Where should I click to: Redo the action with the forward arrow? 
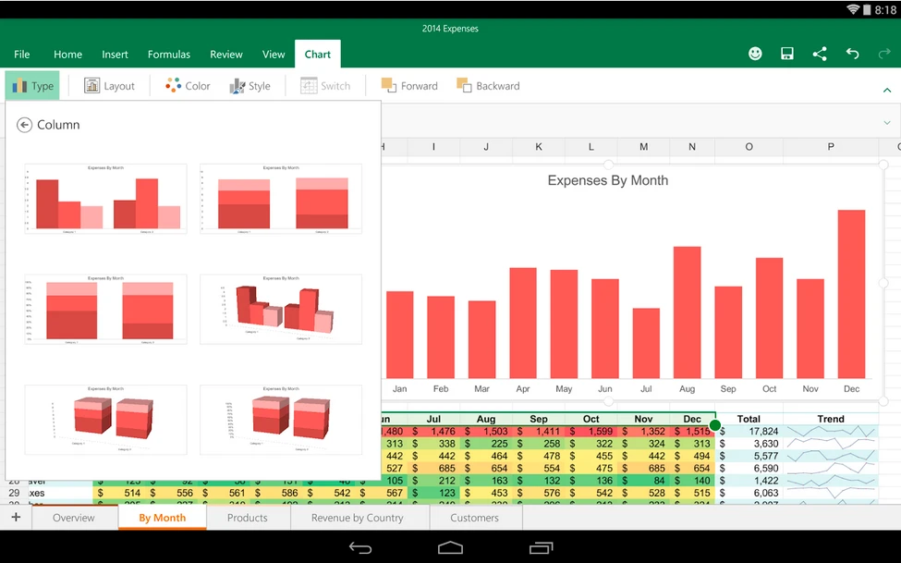(884, 54)
